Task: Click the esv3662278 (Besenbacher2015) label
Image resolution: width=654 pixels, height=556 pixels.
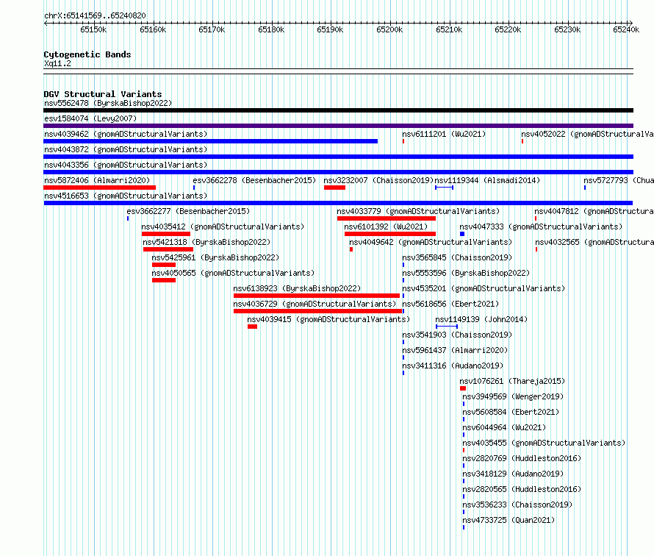Action: (x=254, y=180)
